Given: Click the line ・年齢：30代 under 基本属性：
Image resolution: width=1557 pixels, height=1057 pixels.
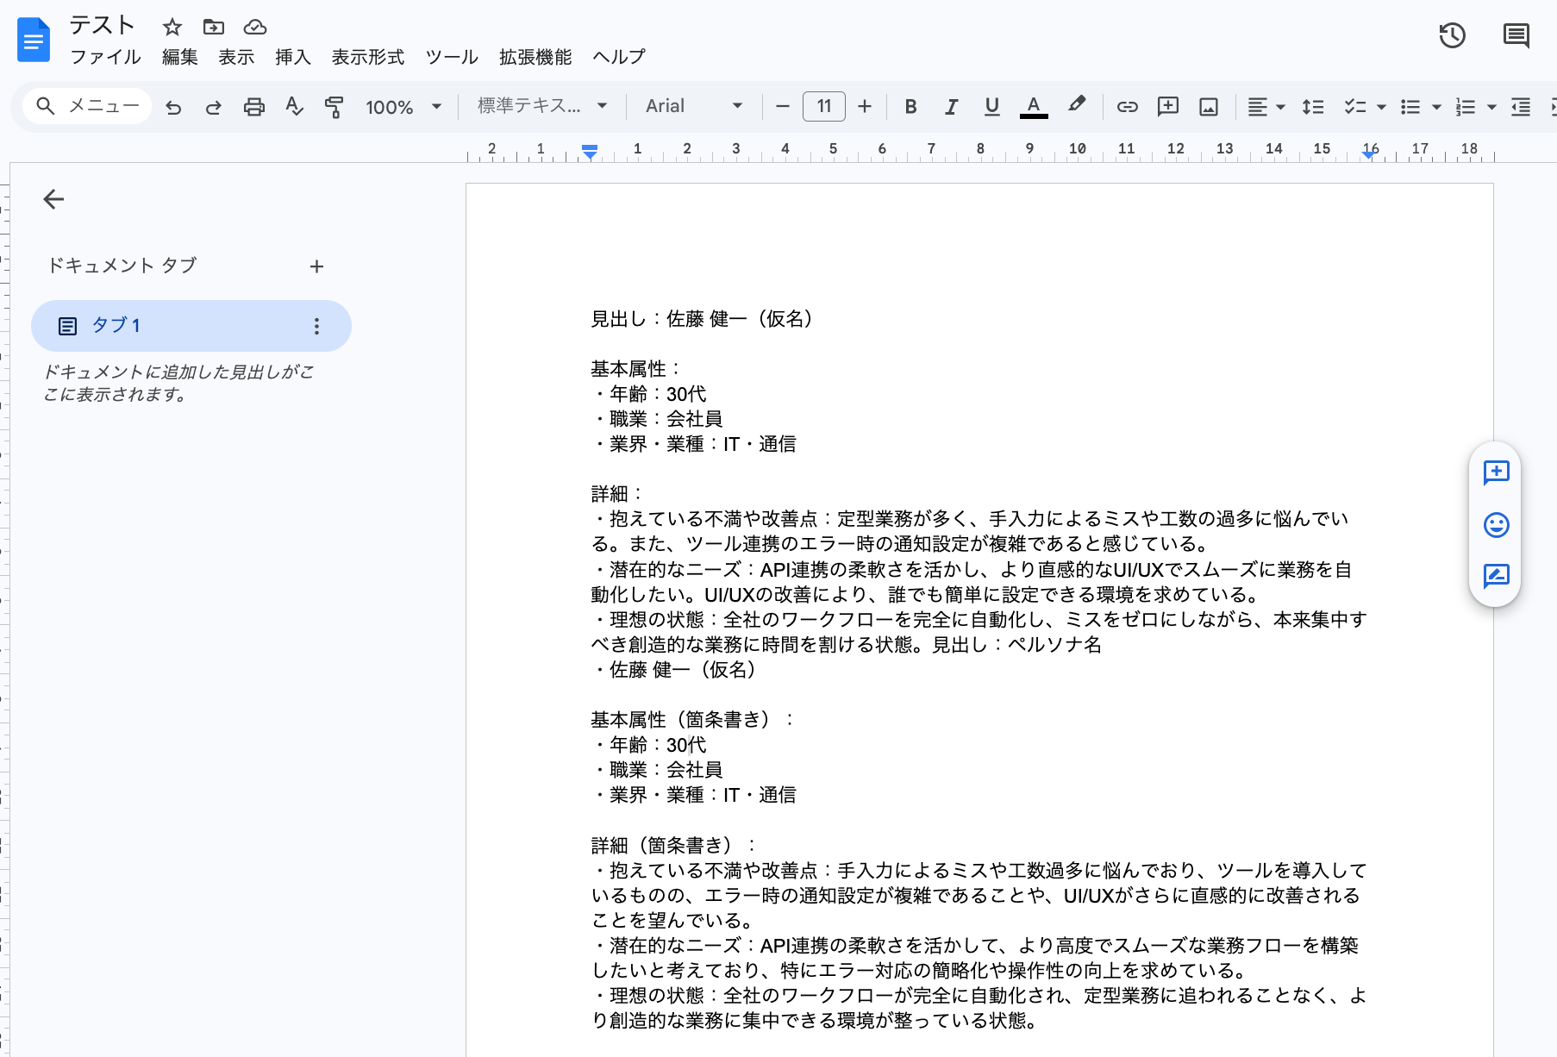Looking at the screenshot, I should click(648, 394).
